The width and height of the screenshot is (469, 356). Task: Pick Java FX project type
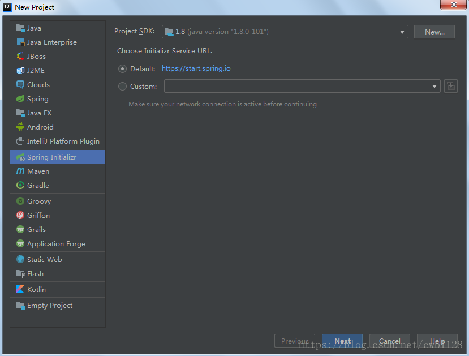pyautogui.click(x=58, y=113)
